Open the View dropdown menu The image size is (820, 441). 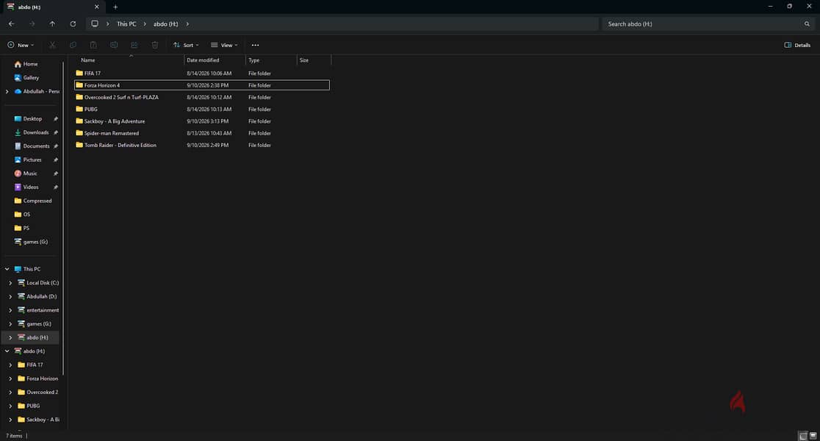pyautogui.click(x=224, y=45)
